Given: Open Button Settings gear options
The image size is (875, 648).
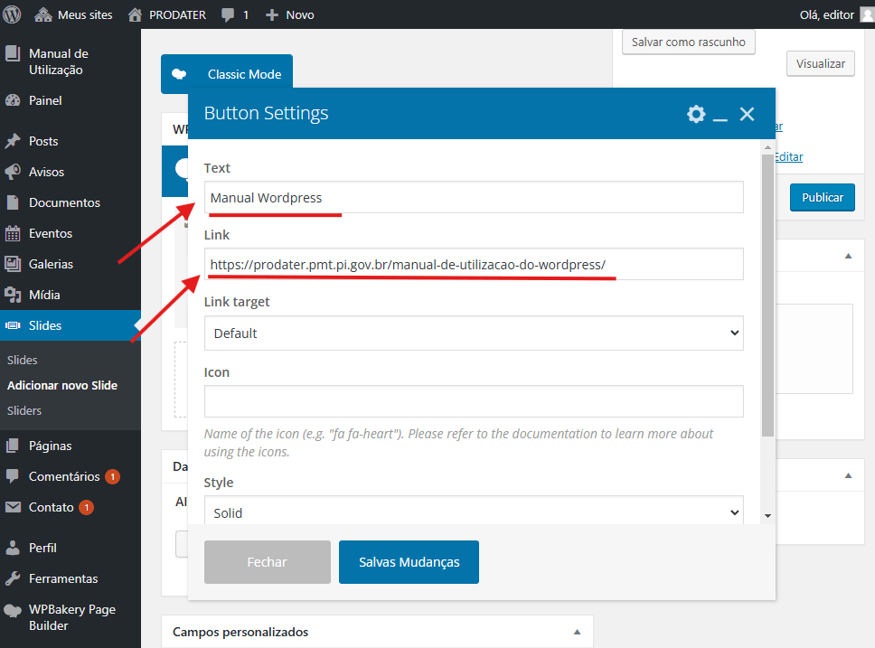Looking at the screenshot, I should coord(696,114).
